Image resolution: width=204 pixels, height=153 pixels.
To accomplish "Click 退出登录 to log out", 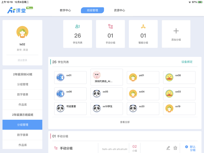I will click(x=22, y=60).
